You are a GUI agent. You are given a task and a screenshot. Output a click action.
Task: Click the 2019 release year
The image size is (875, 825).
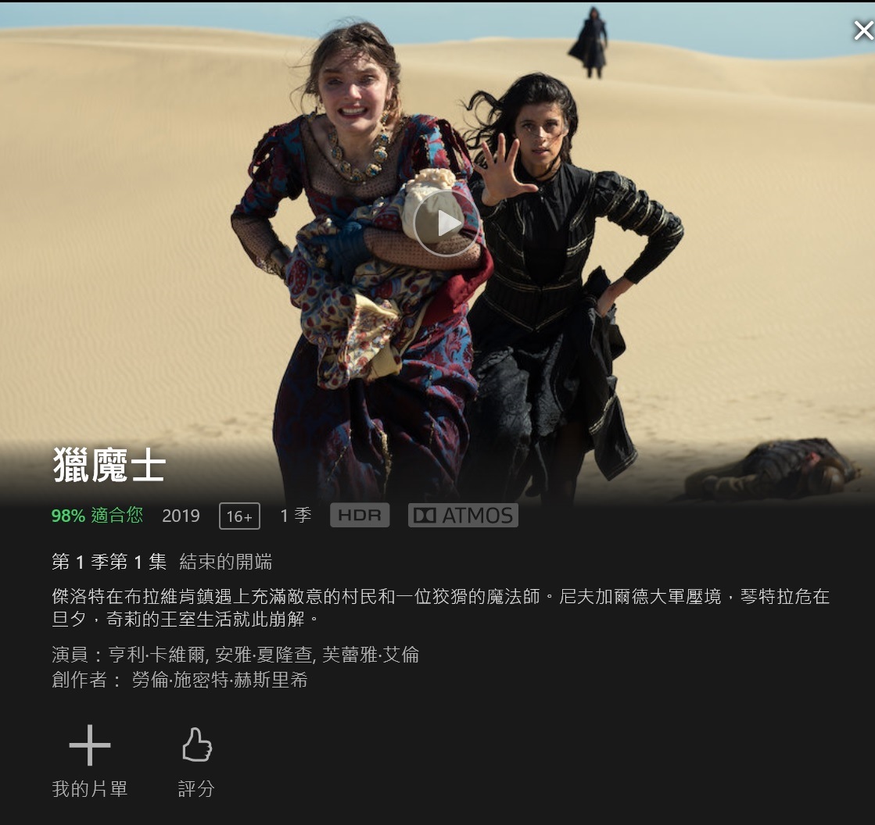point(181,516)
